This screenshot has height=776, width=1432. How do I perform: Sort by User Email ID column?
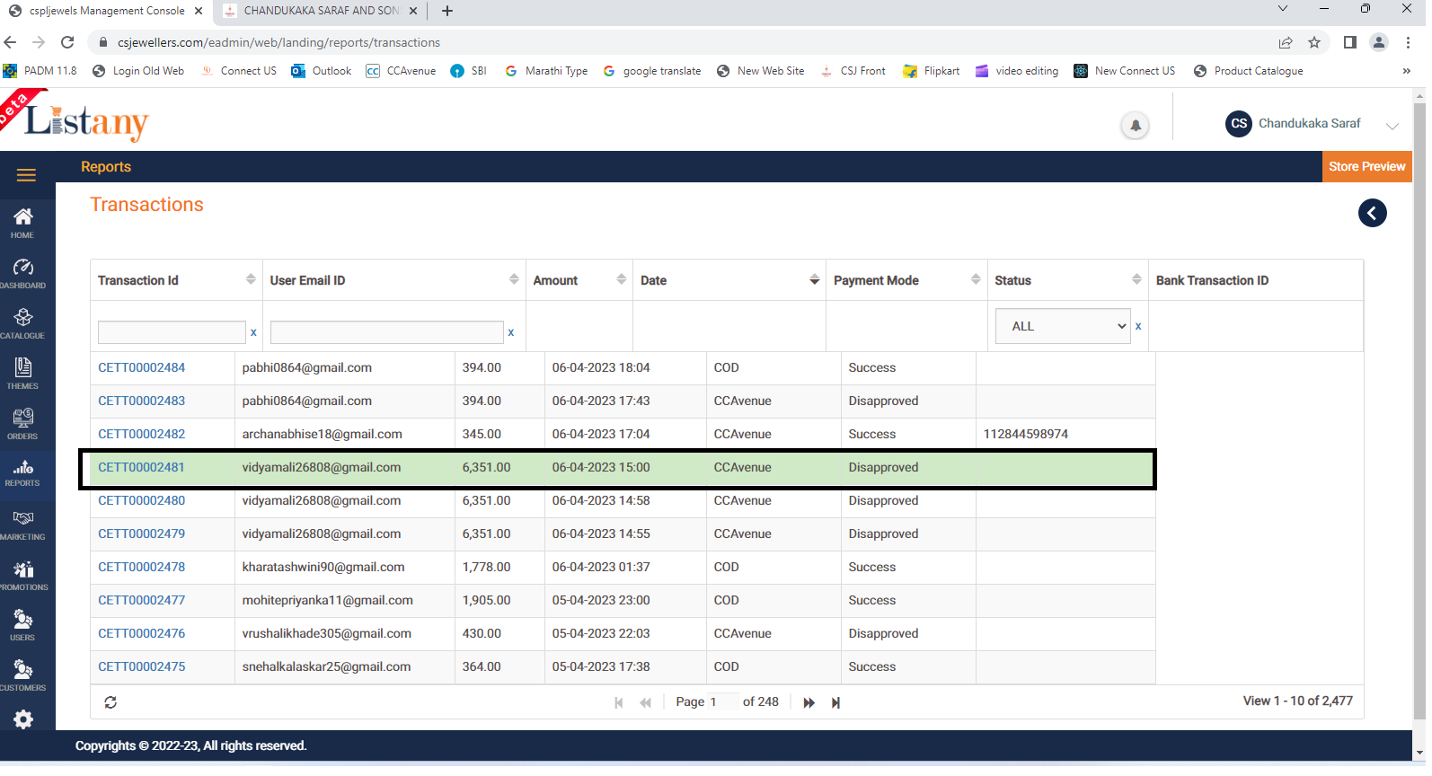(514, 279)
